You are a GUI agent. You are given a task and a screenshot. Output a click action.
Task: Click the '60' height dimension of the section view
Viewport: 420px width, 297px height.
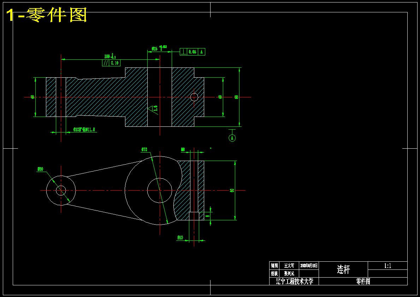point(237,97)
